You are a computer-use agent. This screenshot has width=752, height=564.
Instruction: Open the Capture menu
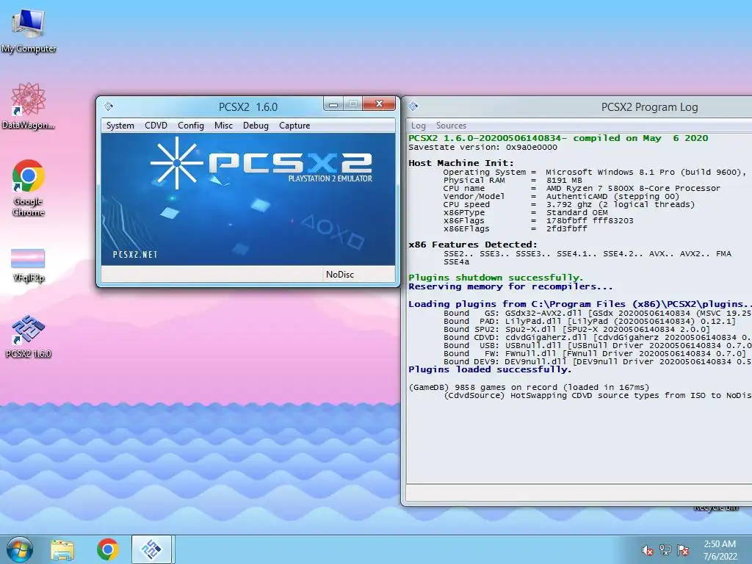[294, 126]
